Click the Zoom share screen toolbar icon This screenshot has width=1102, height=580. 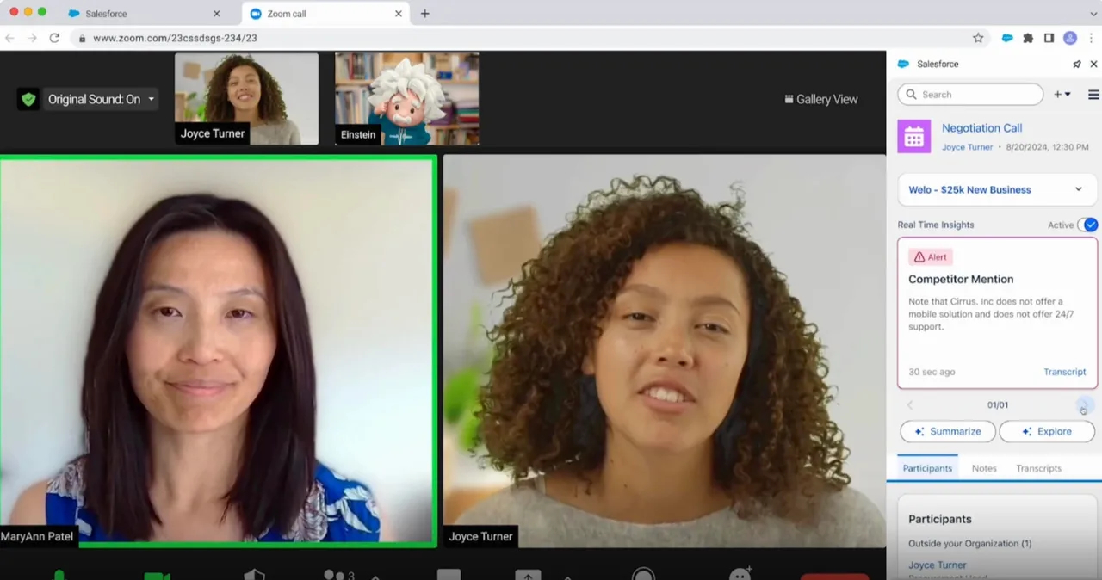point(528,574)
